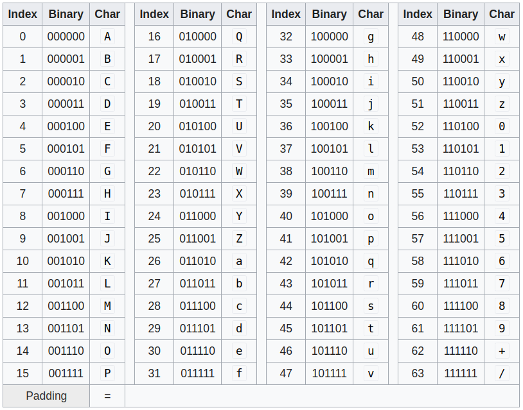Screen dimensions: 523x410
Task: Select the cell containing character A
Action: tap(107, 37)
